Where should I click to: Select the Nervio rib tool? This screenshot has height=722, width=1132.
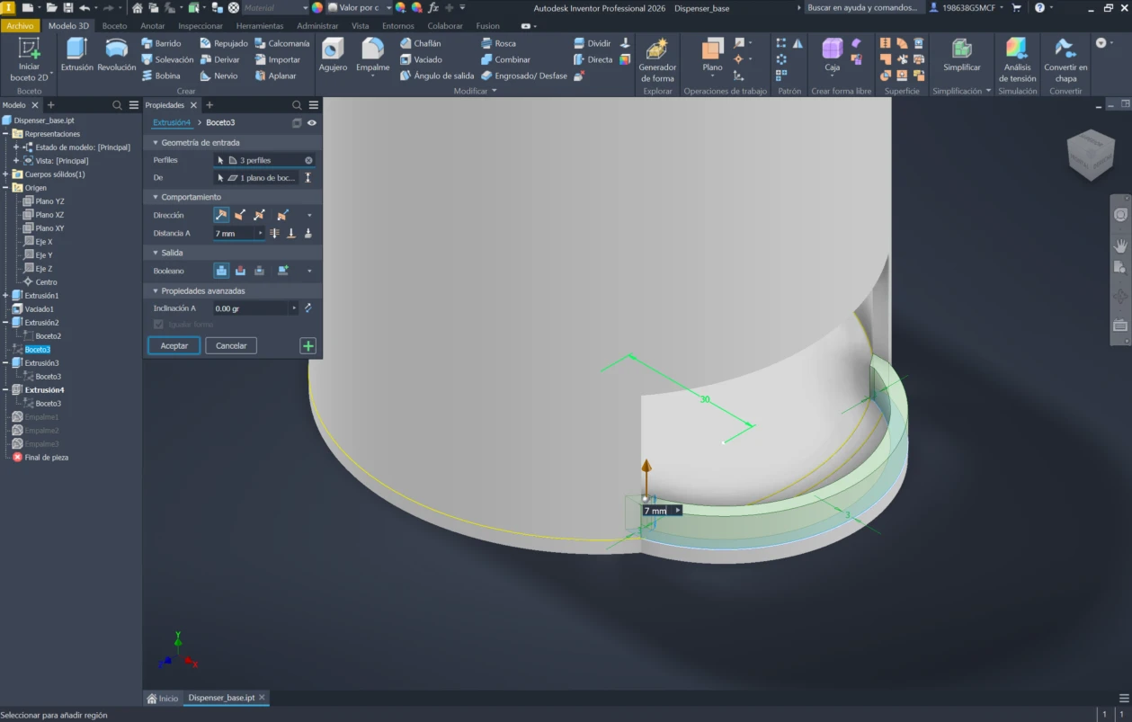[218, 76]
